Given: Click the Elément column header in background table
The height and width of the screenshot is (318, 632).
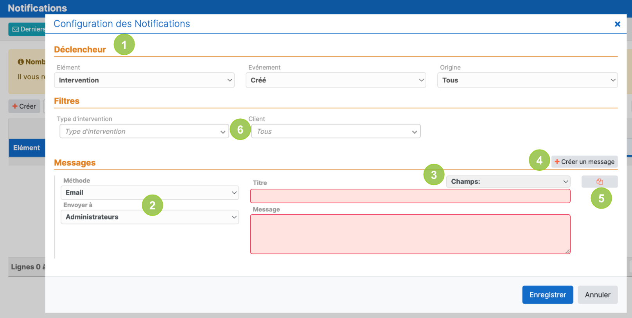Looking at the screenshot, I should 27,148.
